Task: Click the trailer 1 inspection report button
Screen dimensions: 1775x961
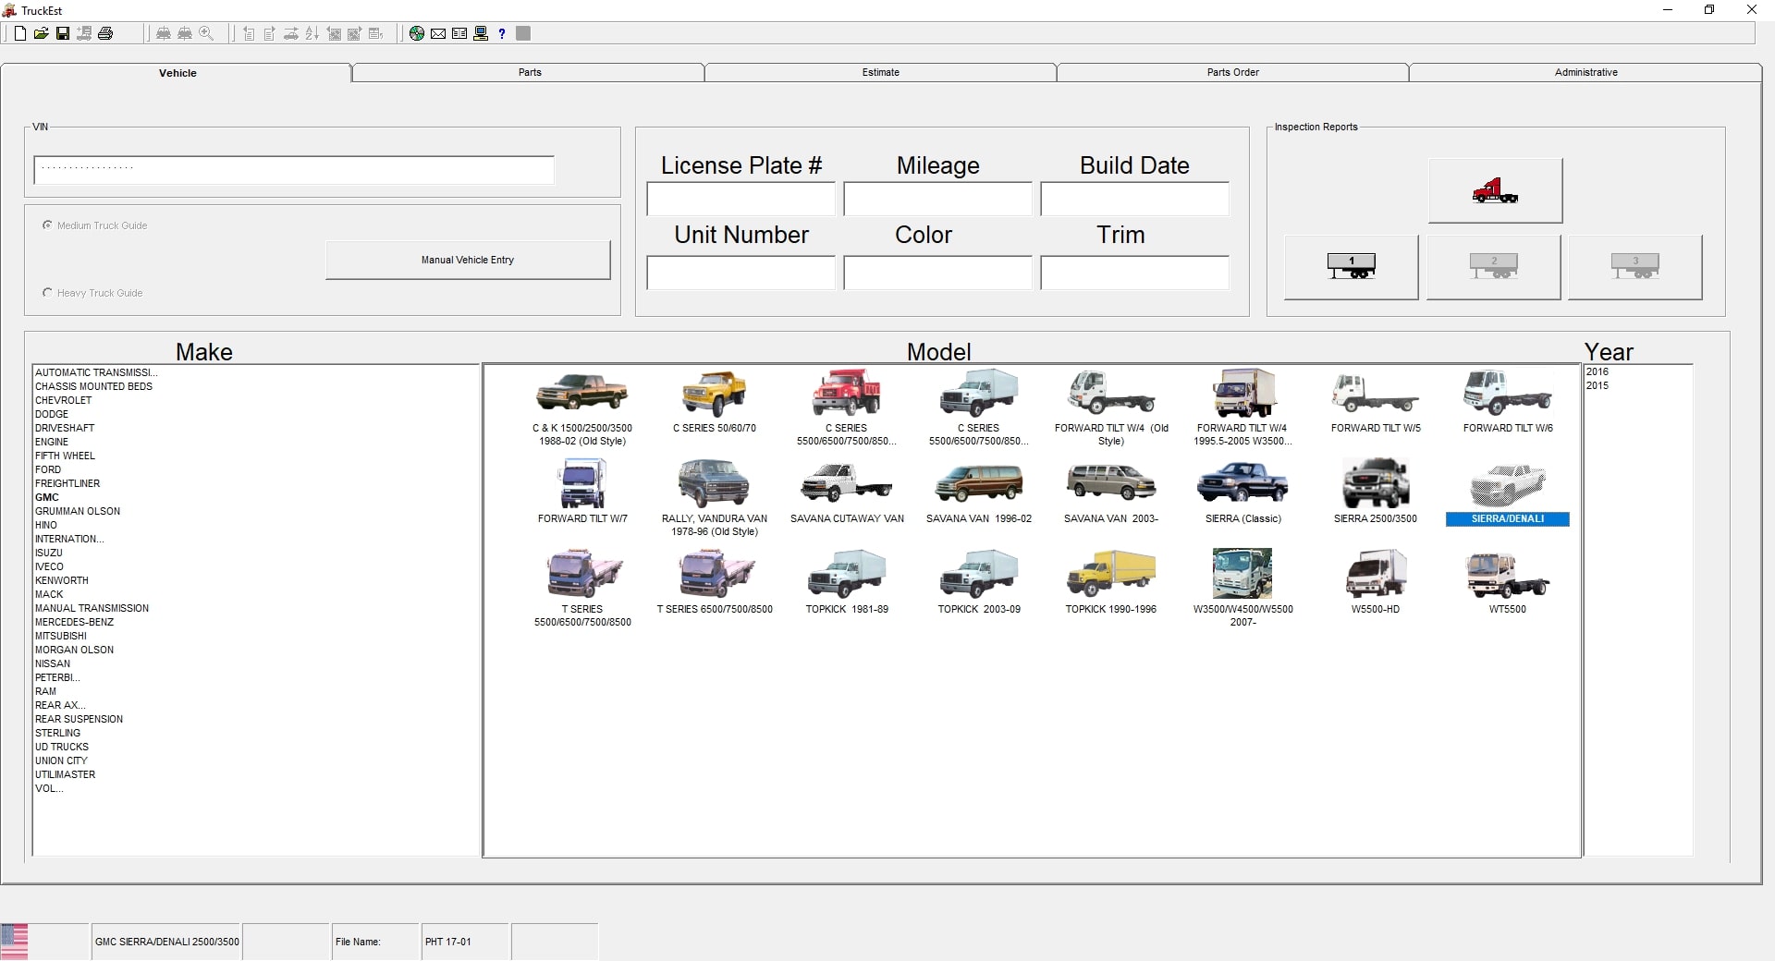Action: pyautogui.click(x=1351, y=267)
